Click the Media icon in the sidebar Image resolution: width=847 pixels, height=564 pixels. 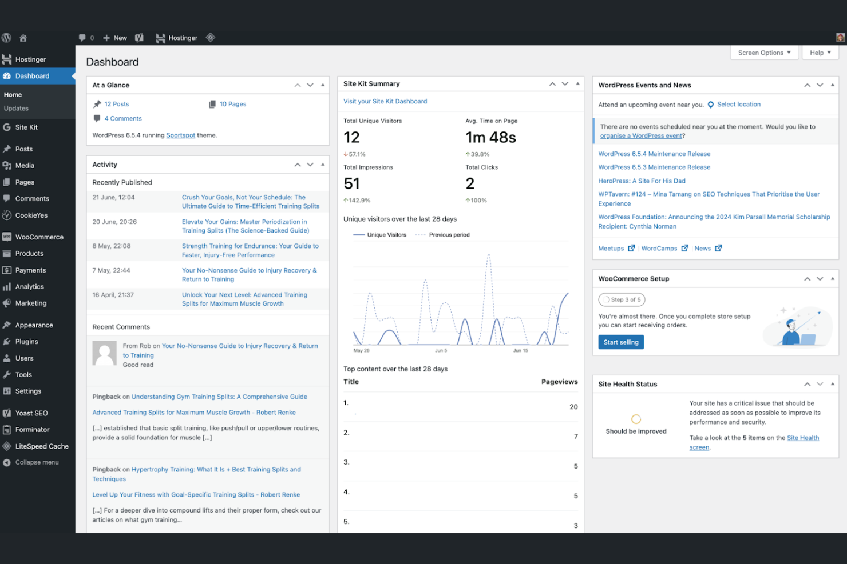coord(7,166)
